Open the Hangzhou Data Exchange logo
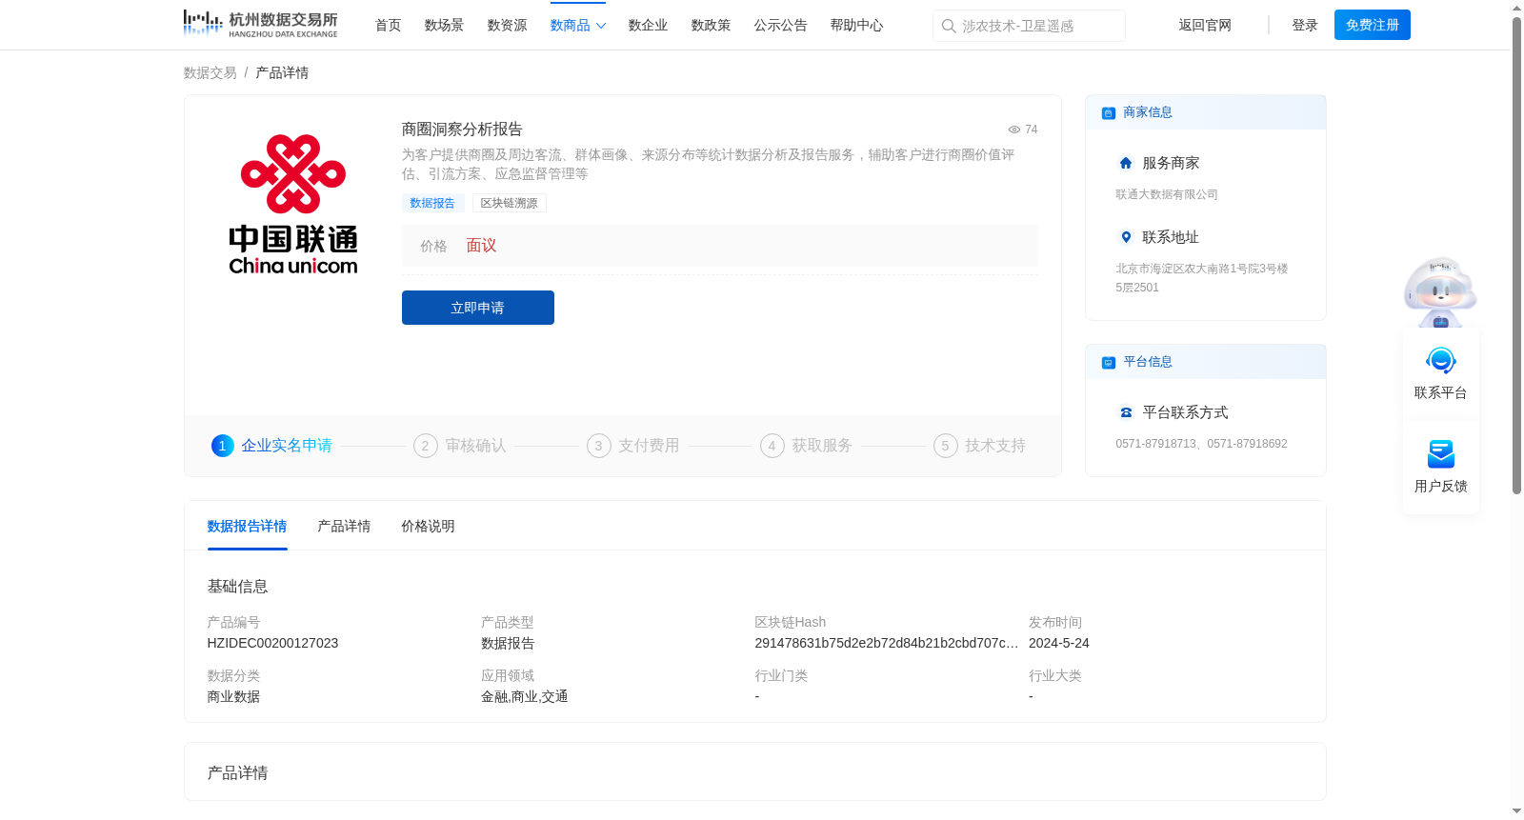Viewport: 1524px width, 820px height. coord(260,24)
